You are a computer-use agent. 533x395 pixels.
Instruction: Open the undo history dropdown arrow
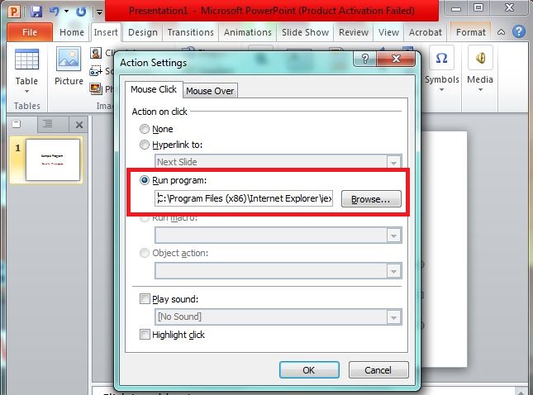[67, 12]
